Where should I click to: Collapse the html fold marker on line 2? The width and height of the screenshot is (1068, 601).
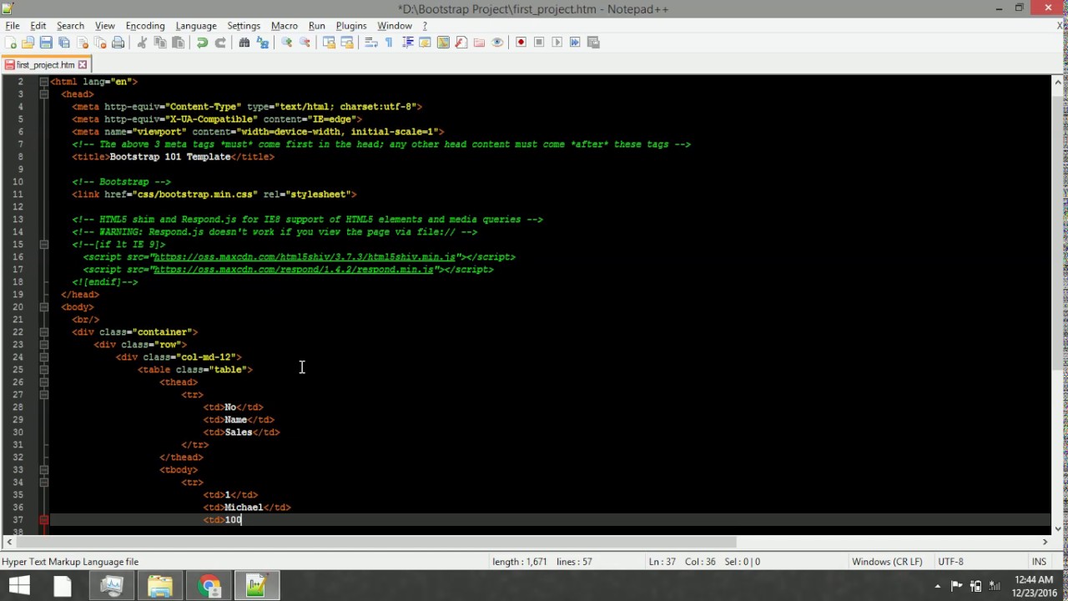[44, 82]
